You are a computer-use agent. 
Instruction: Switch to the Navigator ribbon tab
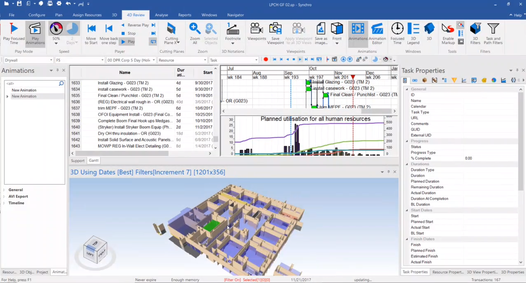coord(236,15)
